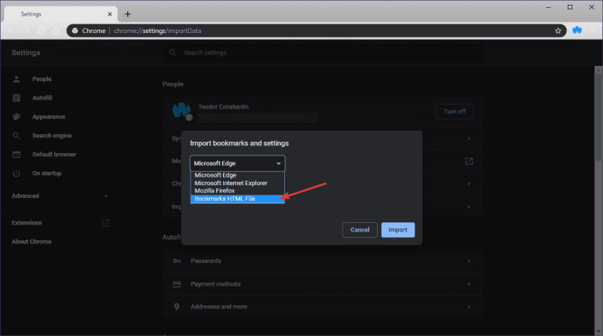Click the Appearance palette icon

[x=16, y=117]
